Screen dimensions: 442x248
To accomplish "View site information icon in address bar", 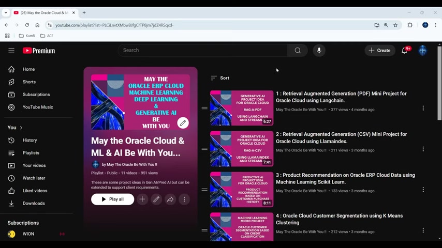I will coord(50,25).
